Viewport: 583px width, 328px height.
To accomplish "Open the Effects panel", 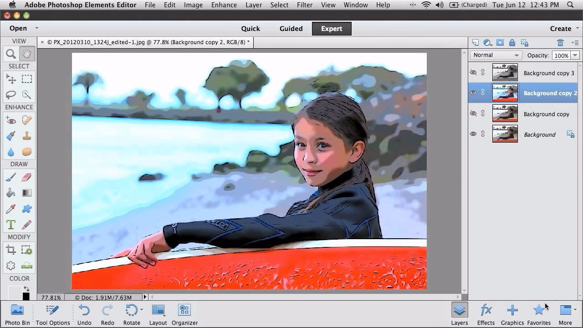I will click(x=486, y=313).
